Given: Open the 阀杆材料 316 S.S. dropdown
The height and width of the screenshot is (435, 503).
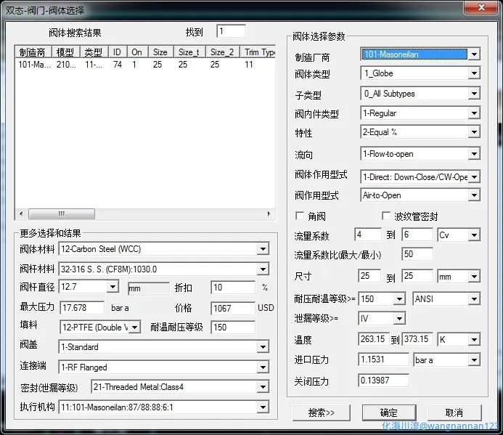Looking at the screenshot, I should pos(263,269).
